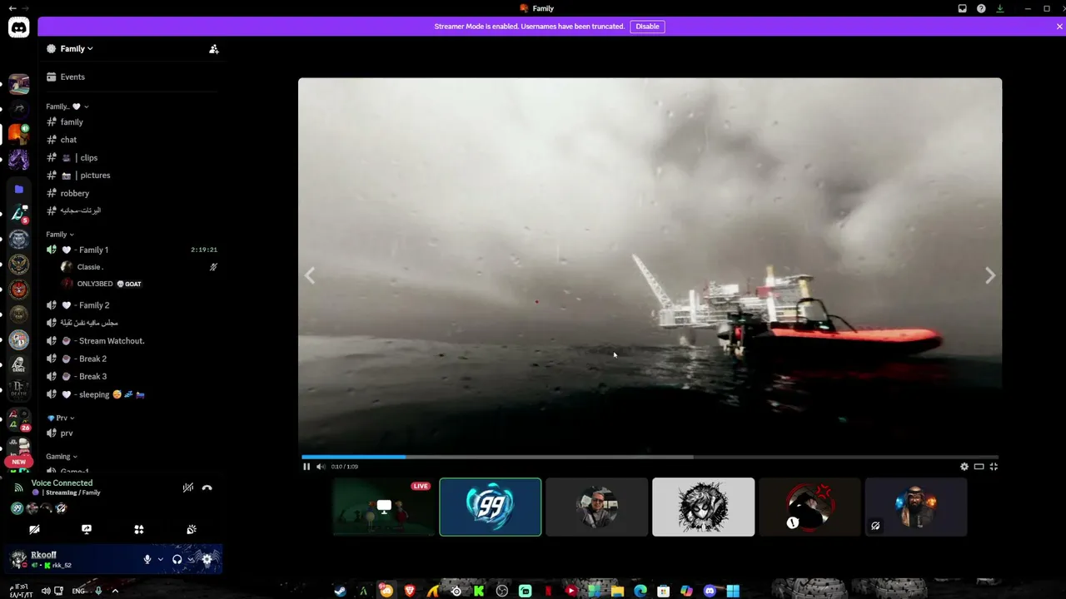Collapse the Family voice channel category
The image size is (1066, 599).
point(60,235)
